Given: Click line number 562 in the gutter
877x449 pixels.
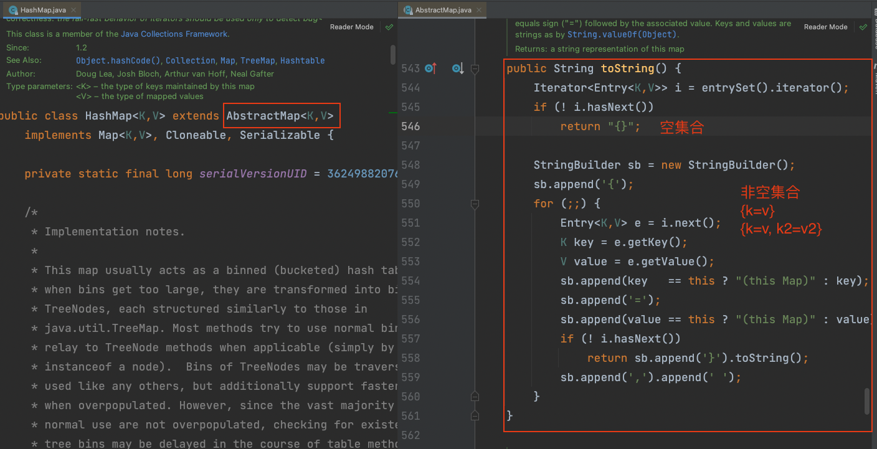Looking at the screenshot, I should pyautogui.click(x=410, y=435).
